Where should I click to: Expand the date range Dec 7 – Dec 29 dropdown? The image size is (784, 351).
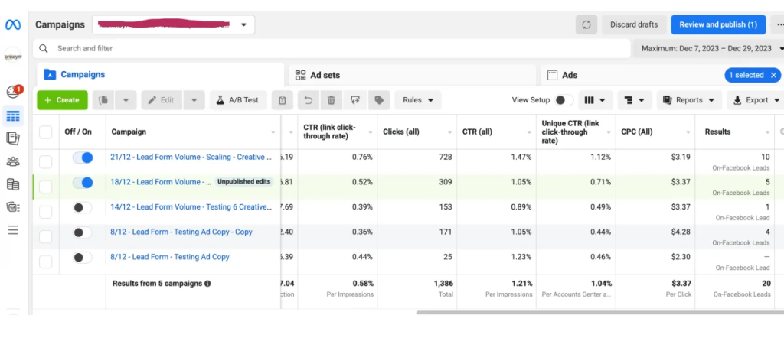710,48
